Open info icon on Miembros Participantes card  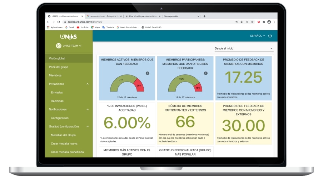206,73
